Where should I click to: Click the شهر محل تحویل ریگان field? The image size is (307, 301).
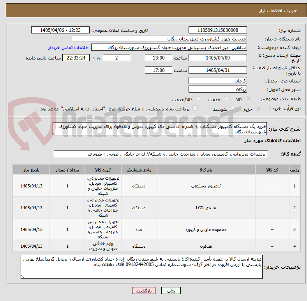click(217, 89)
